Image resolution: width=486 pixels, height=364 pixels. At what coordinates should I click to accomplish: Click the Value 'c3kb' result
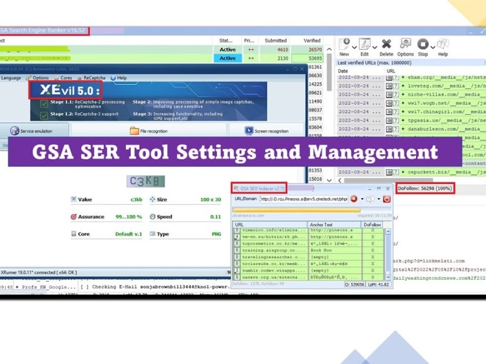pos(136,199)
